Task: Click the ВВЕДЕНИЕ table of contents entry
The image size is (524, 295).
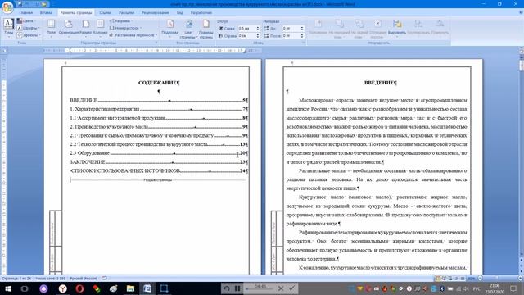Action: click(x=159, y=100)
